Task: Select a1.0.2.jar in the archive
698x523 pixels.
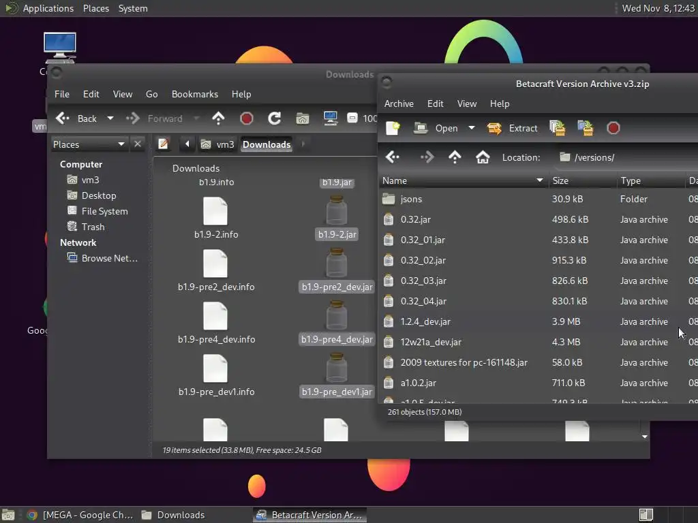Action: (x=538, y=383)
